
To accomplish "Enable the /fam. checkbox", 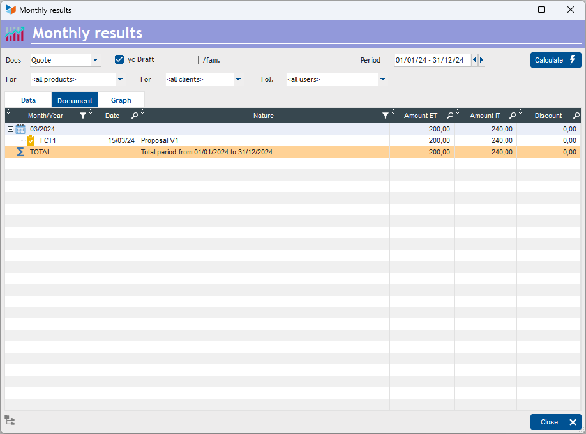I will pos(194,60).
